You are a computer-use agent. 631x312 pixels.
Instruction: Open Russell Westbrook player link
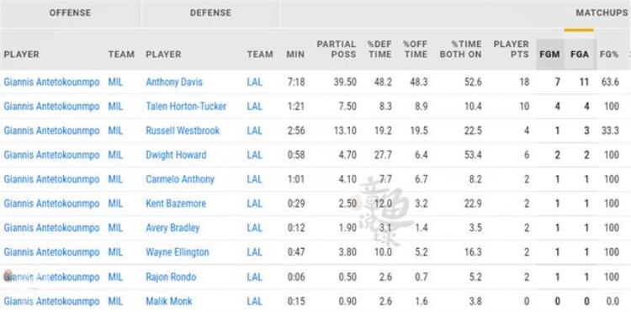click(x=183, y=130)
